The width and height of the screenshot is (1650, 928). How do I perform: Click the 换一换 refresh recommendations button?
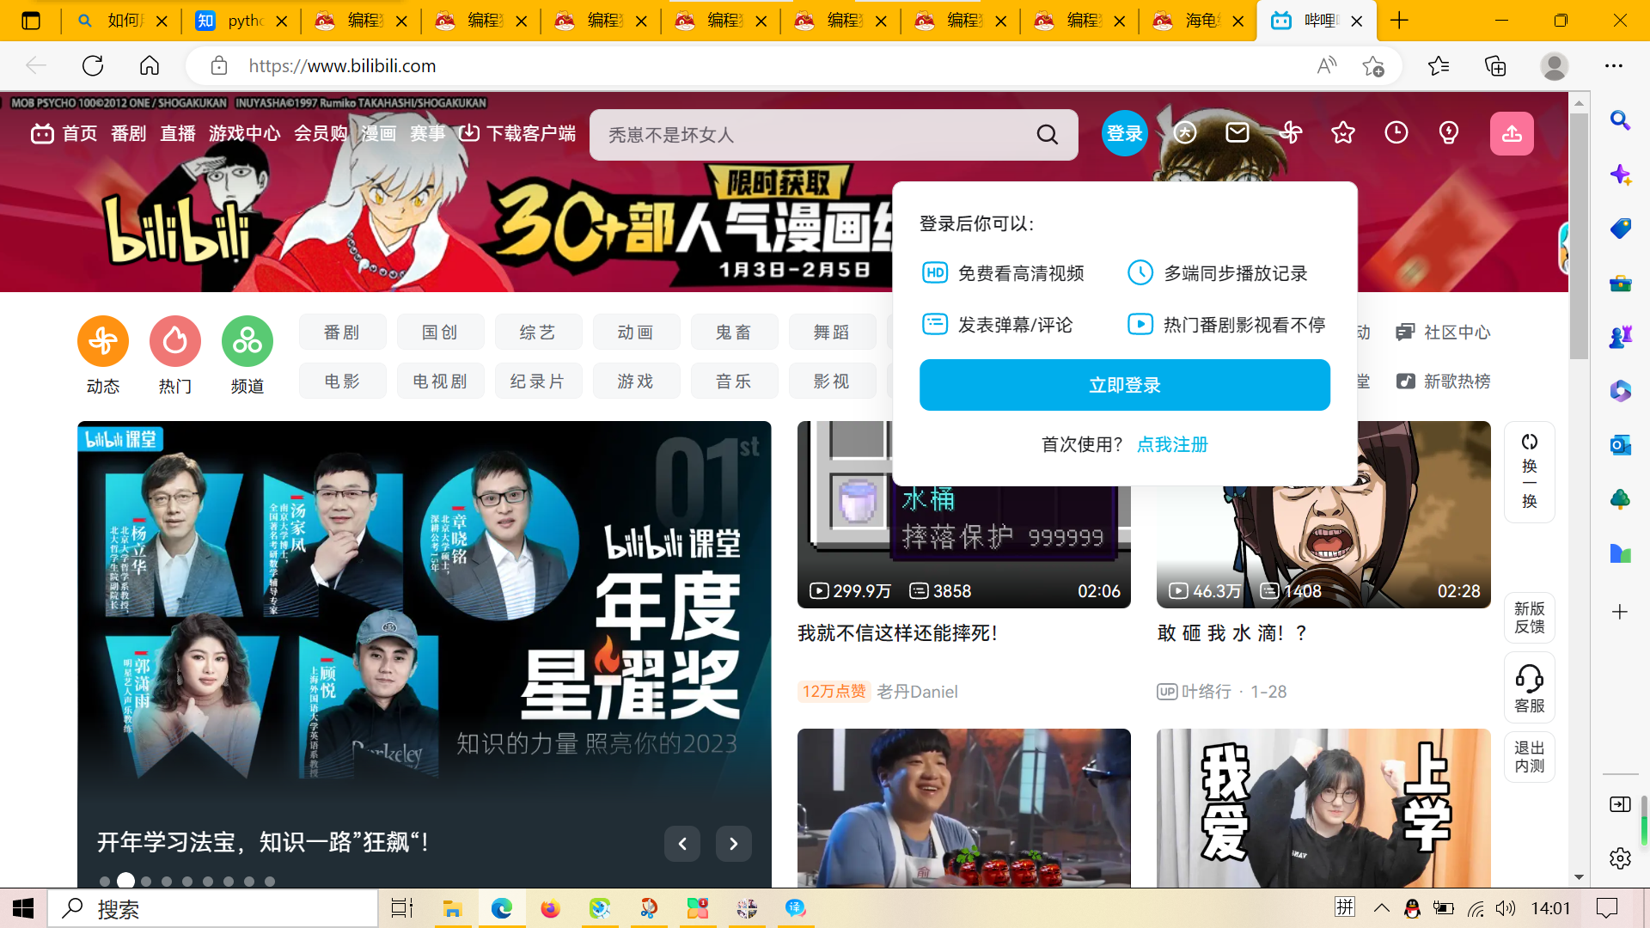1530,472
